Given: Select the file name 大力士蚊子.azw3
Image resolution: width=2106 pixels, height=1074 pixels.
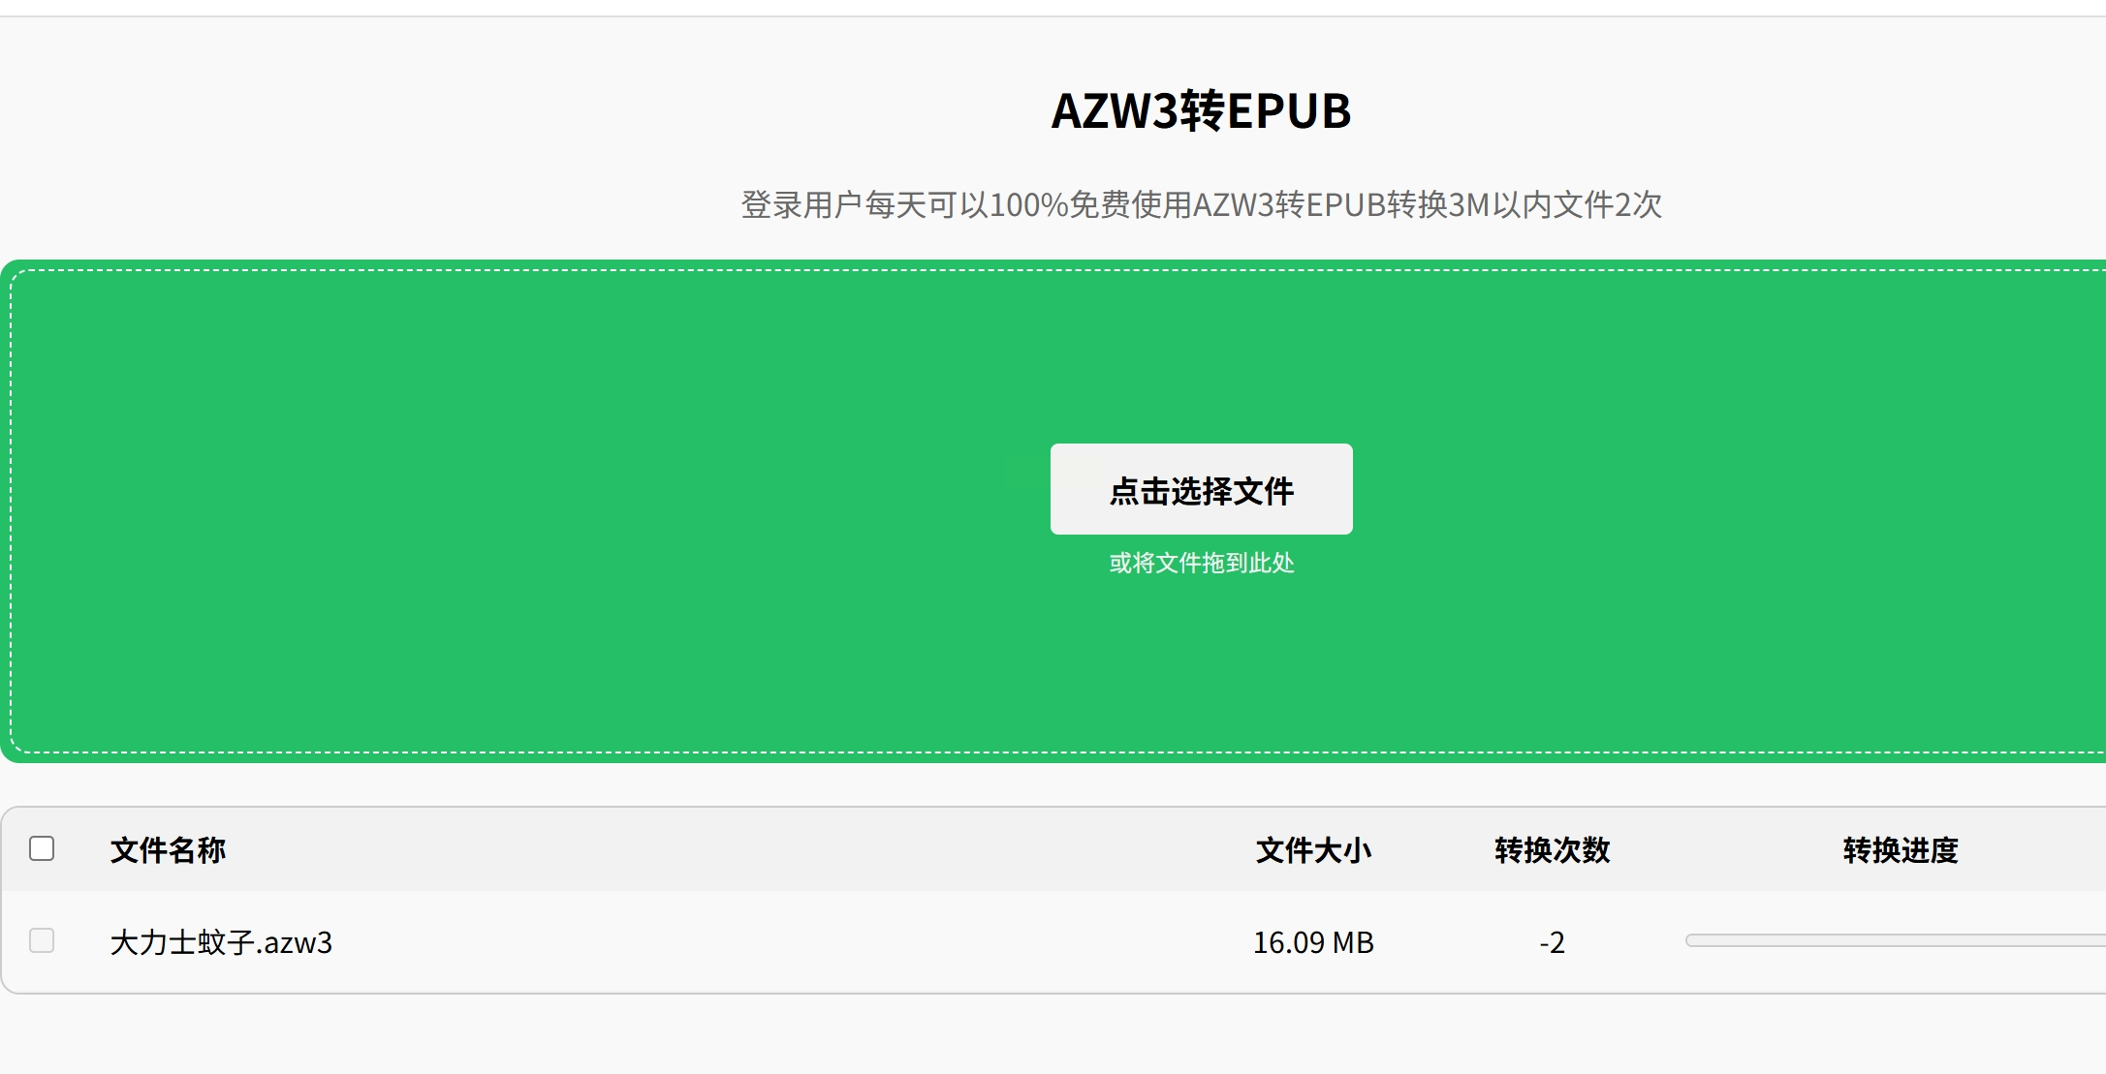Looking at the screenshot, I should 221,942.
